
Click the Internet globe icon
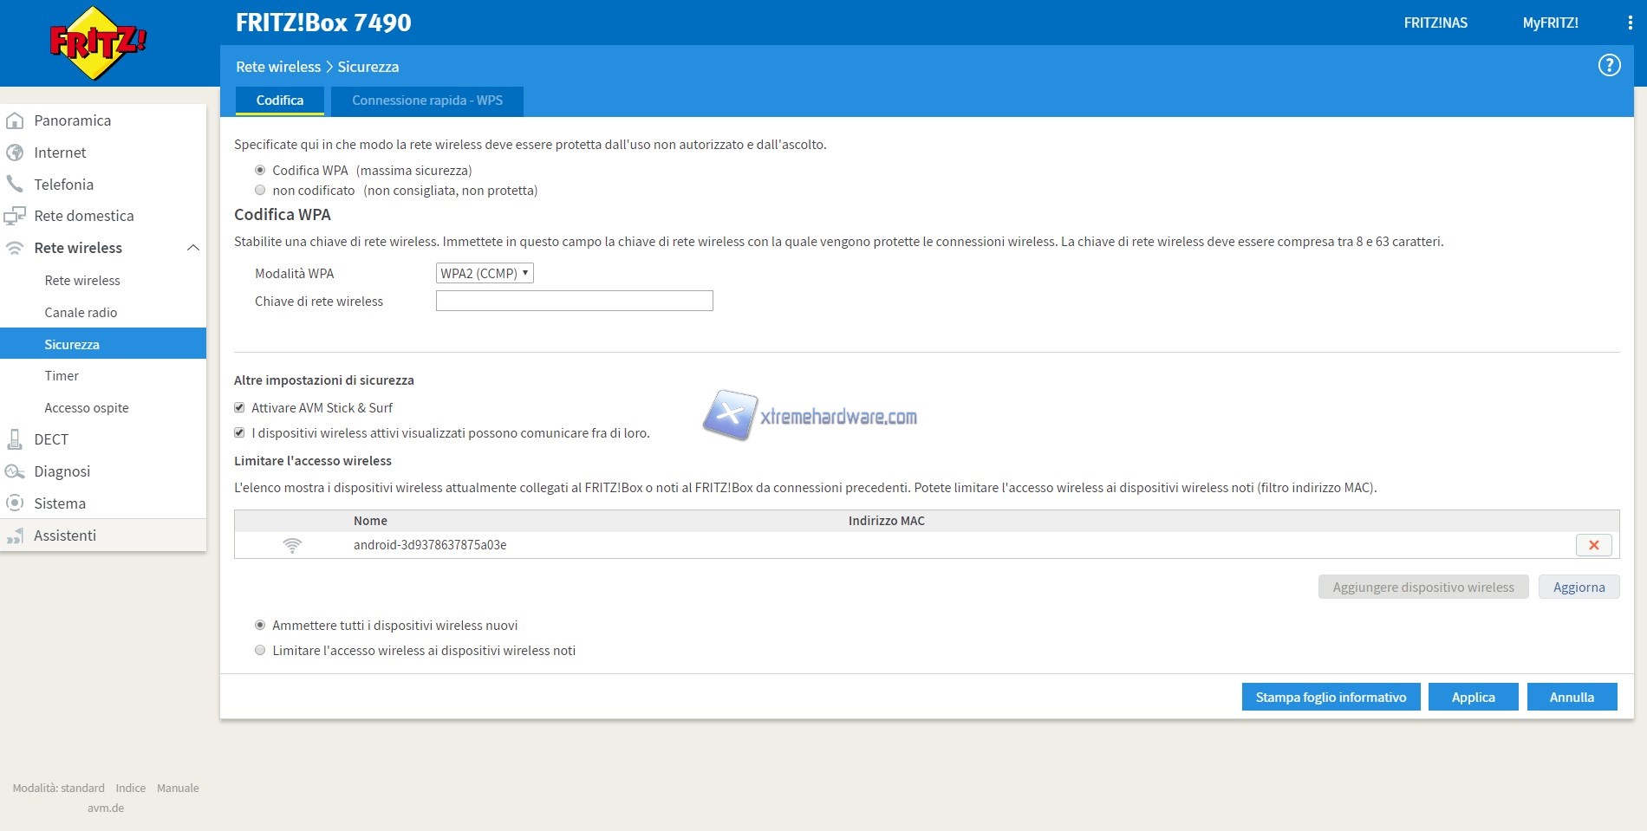15,153
